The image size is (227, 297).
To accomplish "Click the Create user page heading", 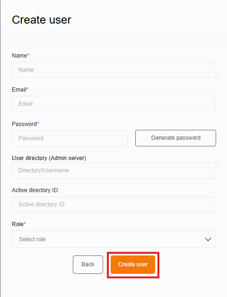I will click(x=42, y=20).
